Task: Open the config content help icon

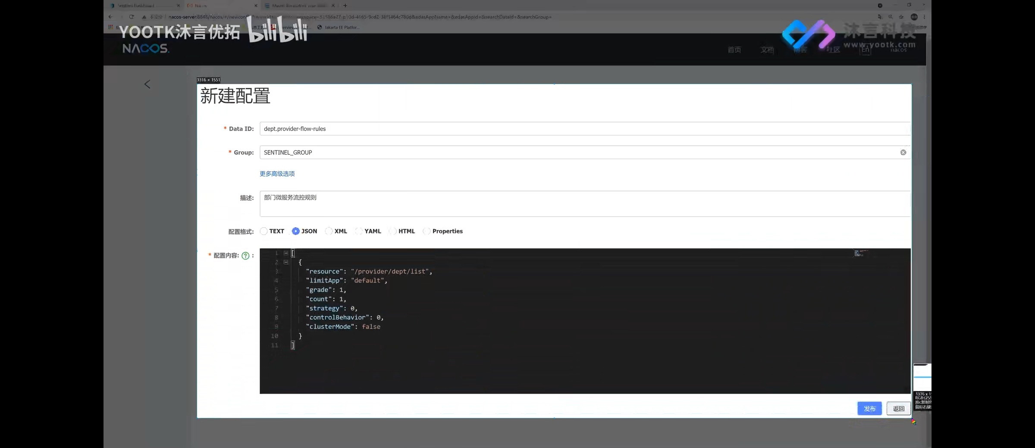Action: pos(245,255)
